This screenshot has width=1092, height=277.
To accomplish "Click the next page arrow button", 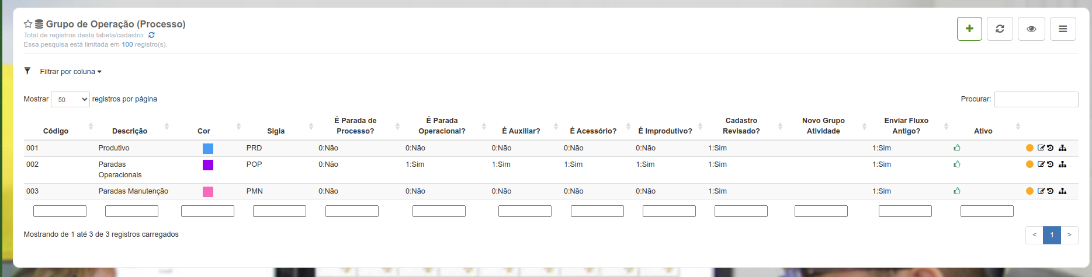I will tap(1069, 235).
